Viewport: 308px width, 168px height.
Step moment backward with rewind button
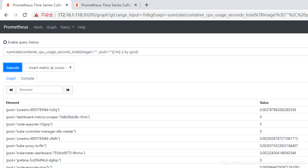(11, 90)
